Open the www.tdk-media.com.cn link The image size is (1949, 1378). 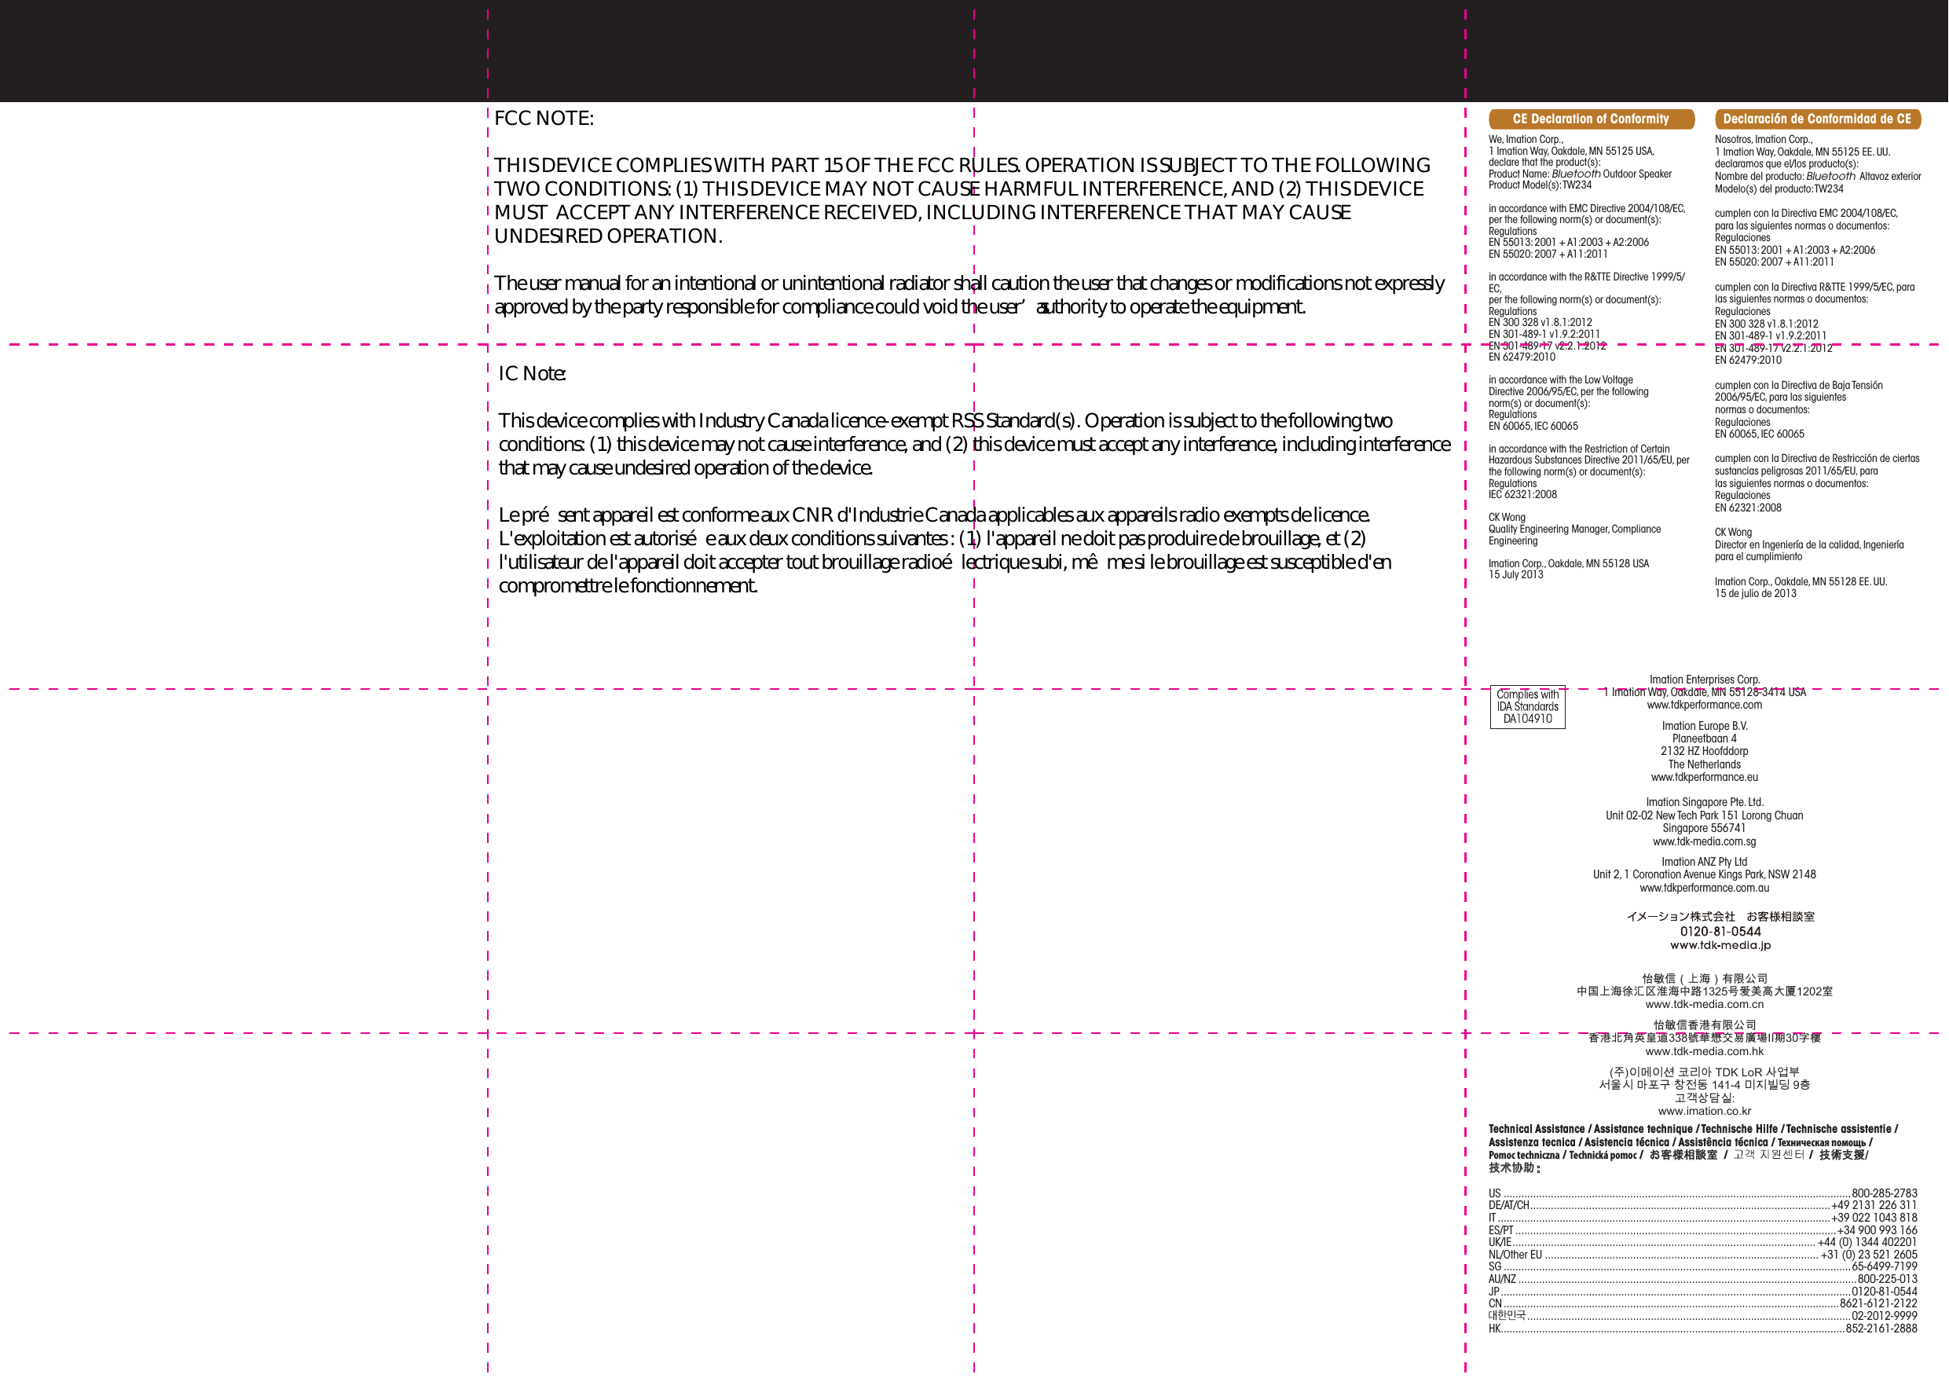1704,1004
